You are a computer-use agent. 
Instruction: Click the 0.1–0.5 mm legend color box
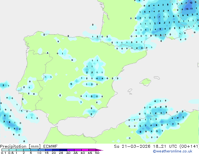pos(5,150)
